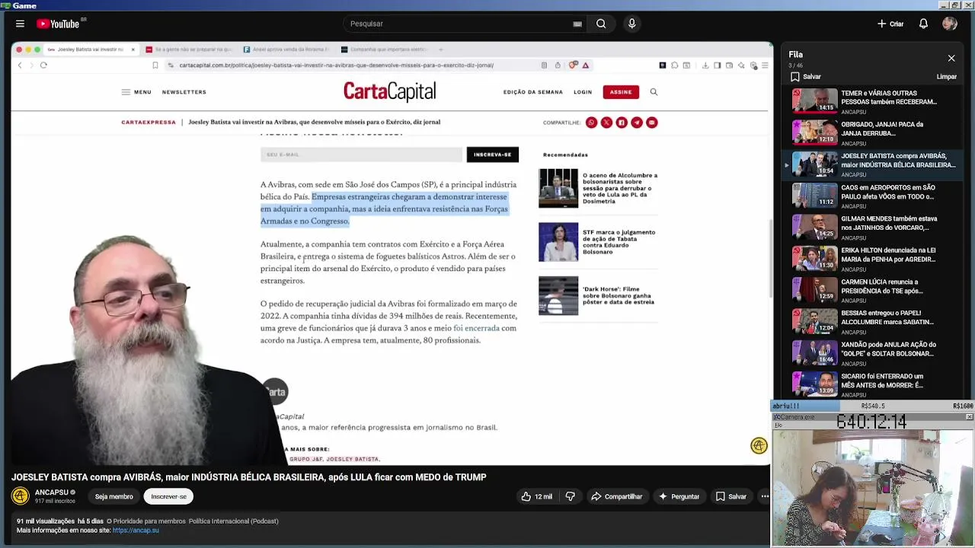Viewport: 975px width, 548px height.
Task: Play queue video OBRIGADO, JANJA! PACA DA JANJA
Action: click(874, 132)
